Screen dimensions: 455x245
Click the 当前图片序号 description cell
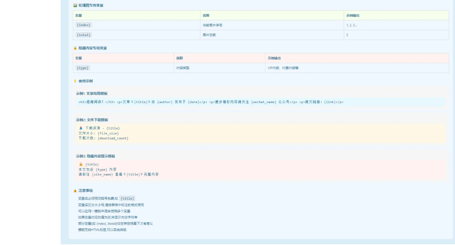(x=272, y=25)
